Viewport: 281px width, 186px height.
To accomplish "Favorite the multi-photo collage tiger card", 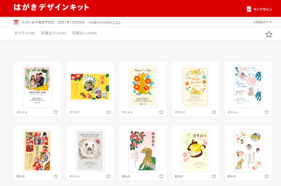I will click(x=56, y=176).
